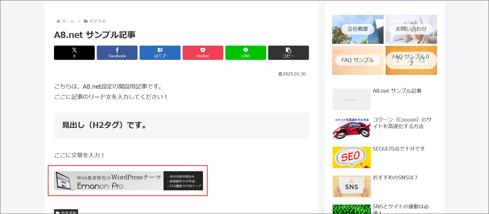Save the article to Pocket
The image size is (489, 214).
click(x=203, y=53)
